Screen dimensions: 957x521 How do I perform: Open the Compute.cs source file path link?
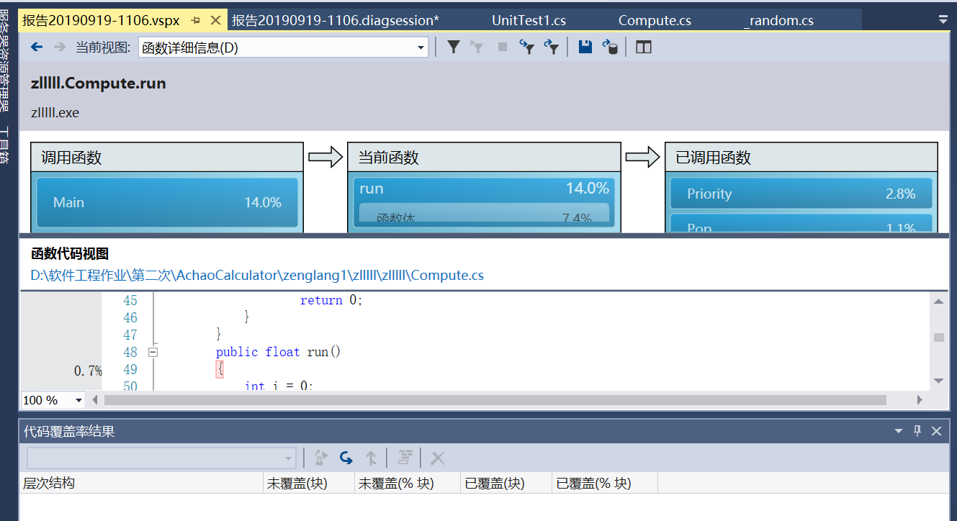pyautogui.click(x=257, y=276)
